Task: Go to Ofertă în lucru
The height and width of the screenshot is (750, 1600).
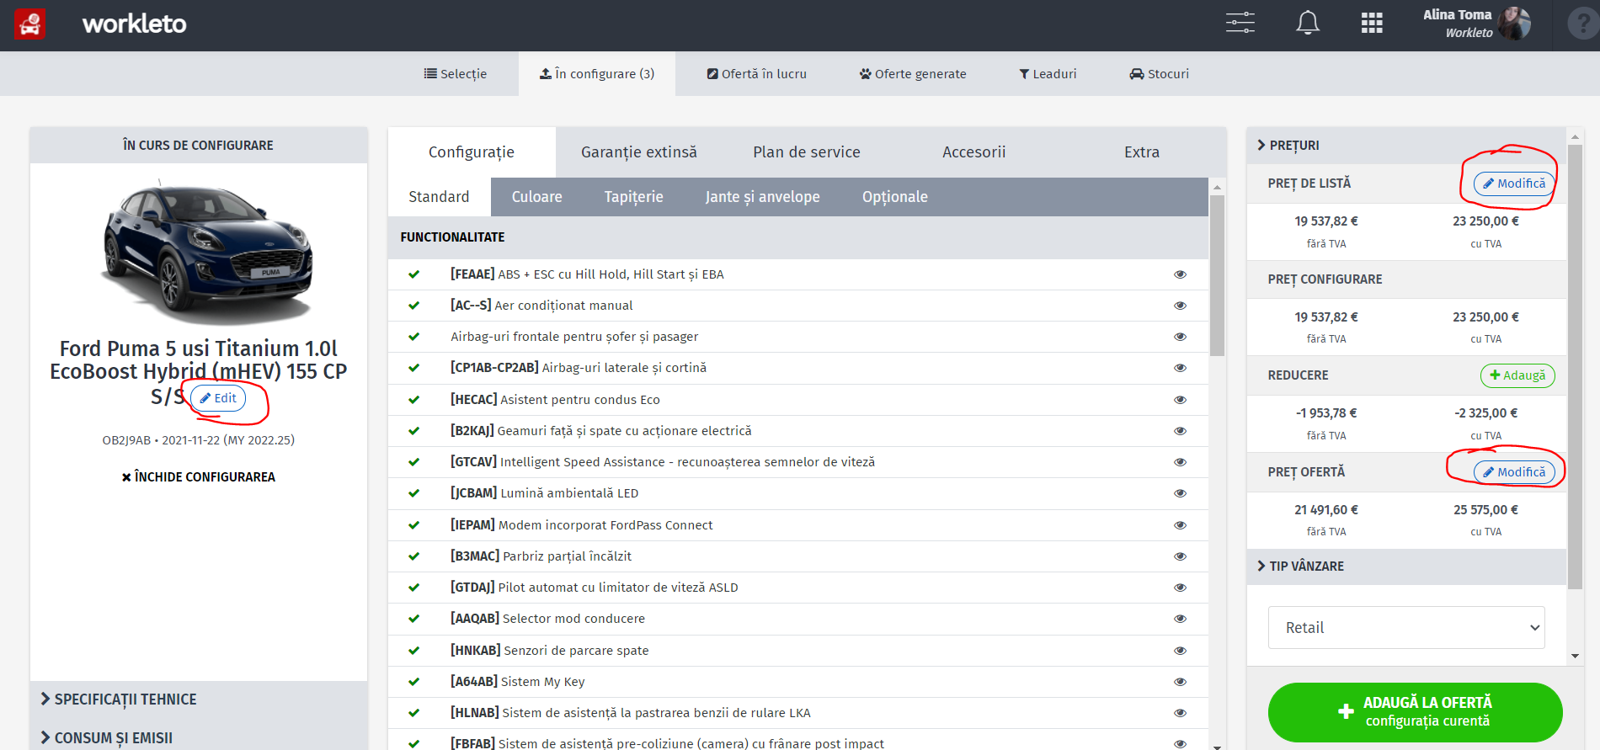Action: coord(757,74)
